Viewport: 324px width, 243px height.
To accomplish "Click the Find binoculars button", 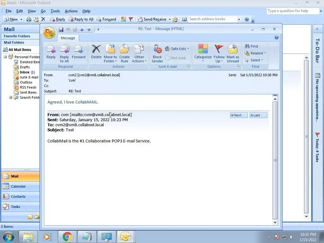I will [251, 46].
